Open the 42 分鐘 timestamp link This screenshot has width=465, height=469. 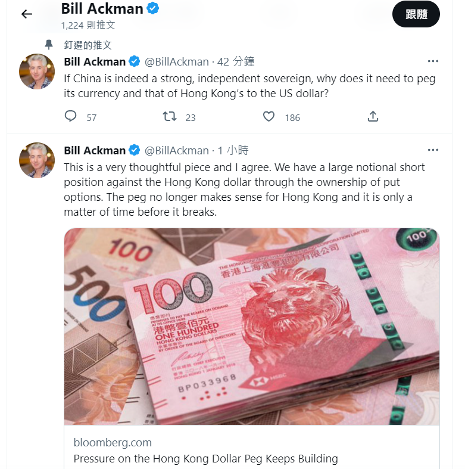[236, 61]
